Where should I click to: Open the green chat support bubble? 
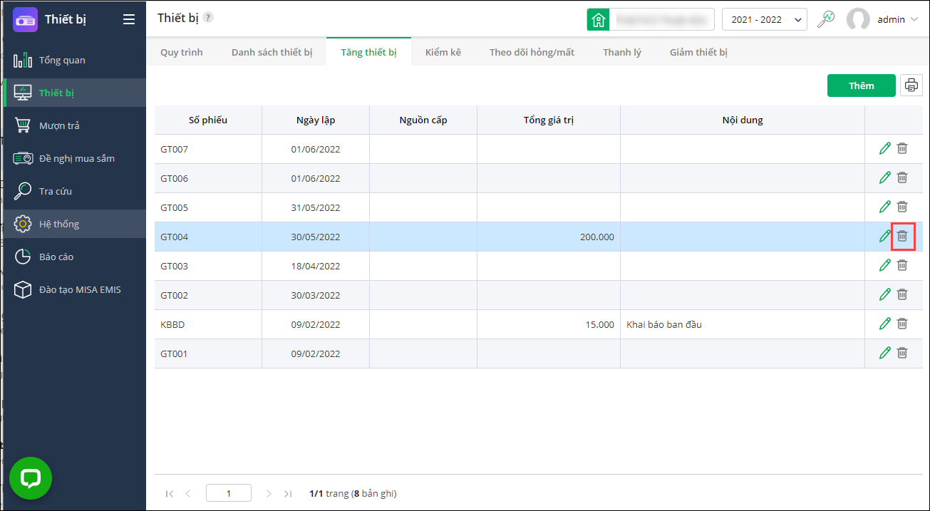coord(31,478)
